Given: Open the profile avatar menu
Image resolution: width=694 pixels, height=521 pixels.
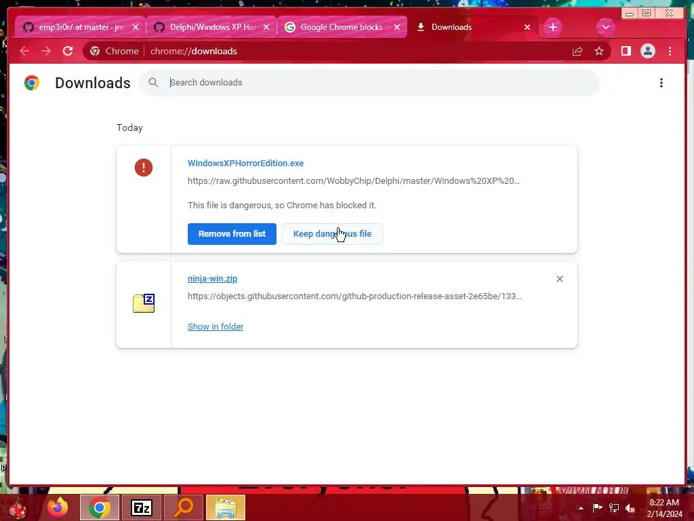Looking at the screenshot, I should (647, 52).
